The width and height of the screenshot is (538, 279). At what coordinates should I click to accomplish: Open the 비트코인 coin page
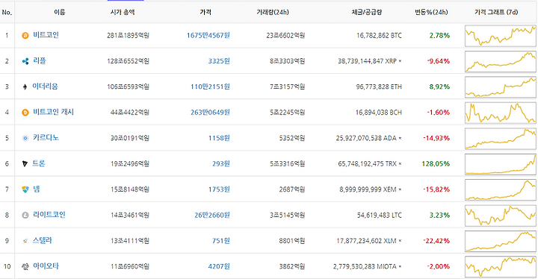tap(46, 35)
